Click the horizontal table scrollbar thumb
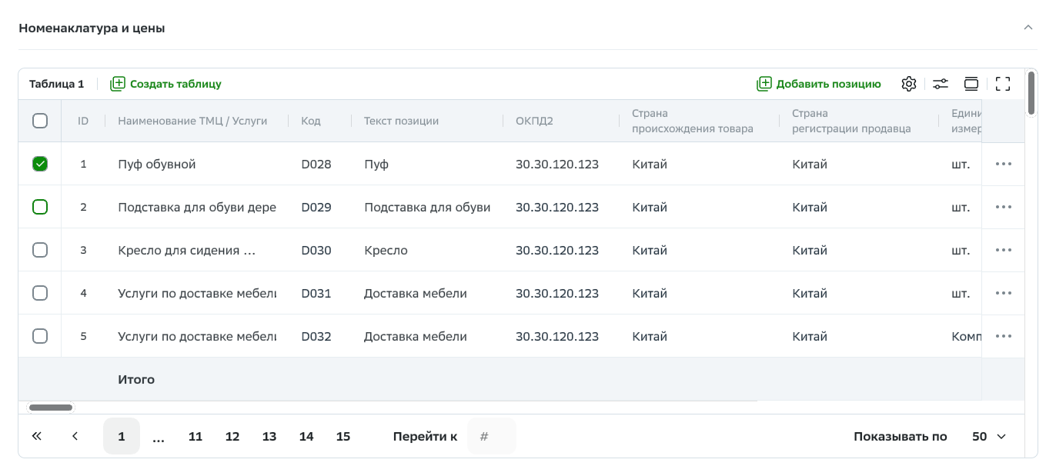1056x476 pixels. (51, 408)
